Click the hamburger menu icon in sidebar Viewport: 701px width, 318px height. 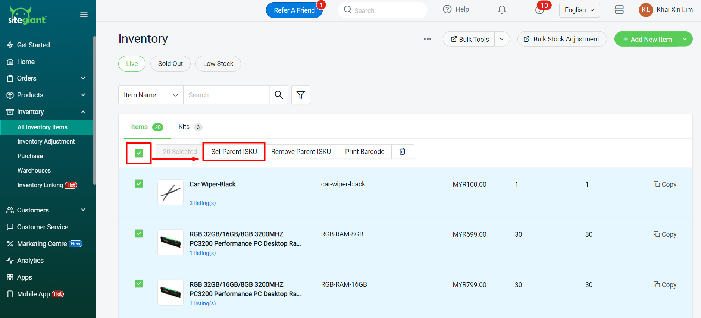pyautogui.click(x=84, y=15)
